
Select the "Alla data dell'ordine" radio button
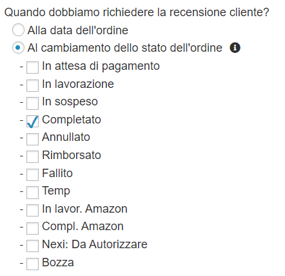click(x=18, y=30)
